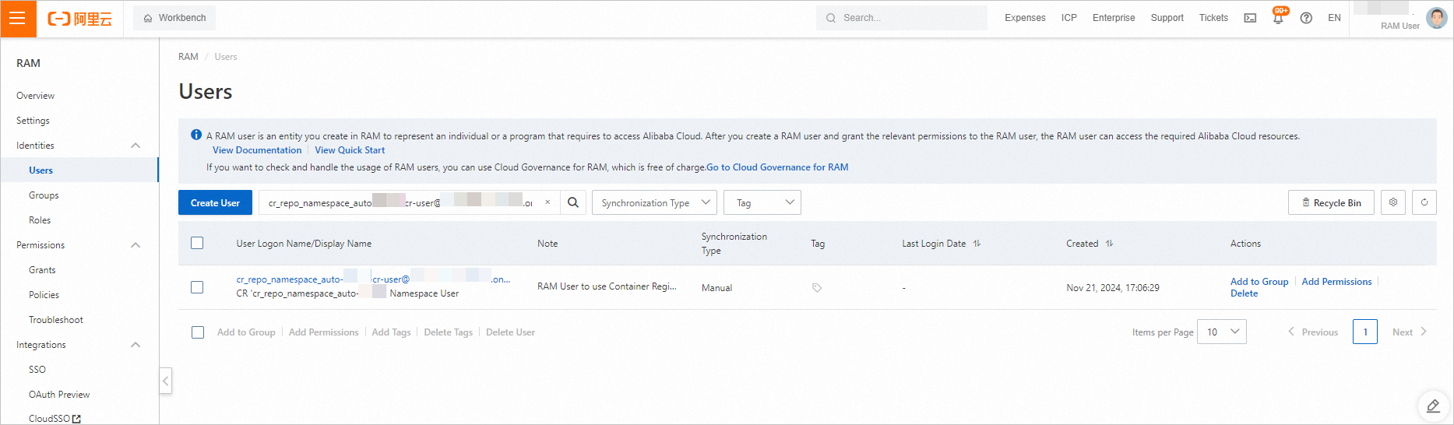Click the Create User button
1454x425 pixels.
pyautogui.click(x=215, y=202)
